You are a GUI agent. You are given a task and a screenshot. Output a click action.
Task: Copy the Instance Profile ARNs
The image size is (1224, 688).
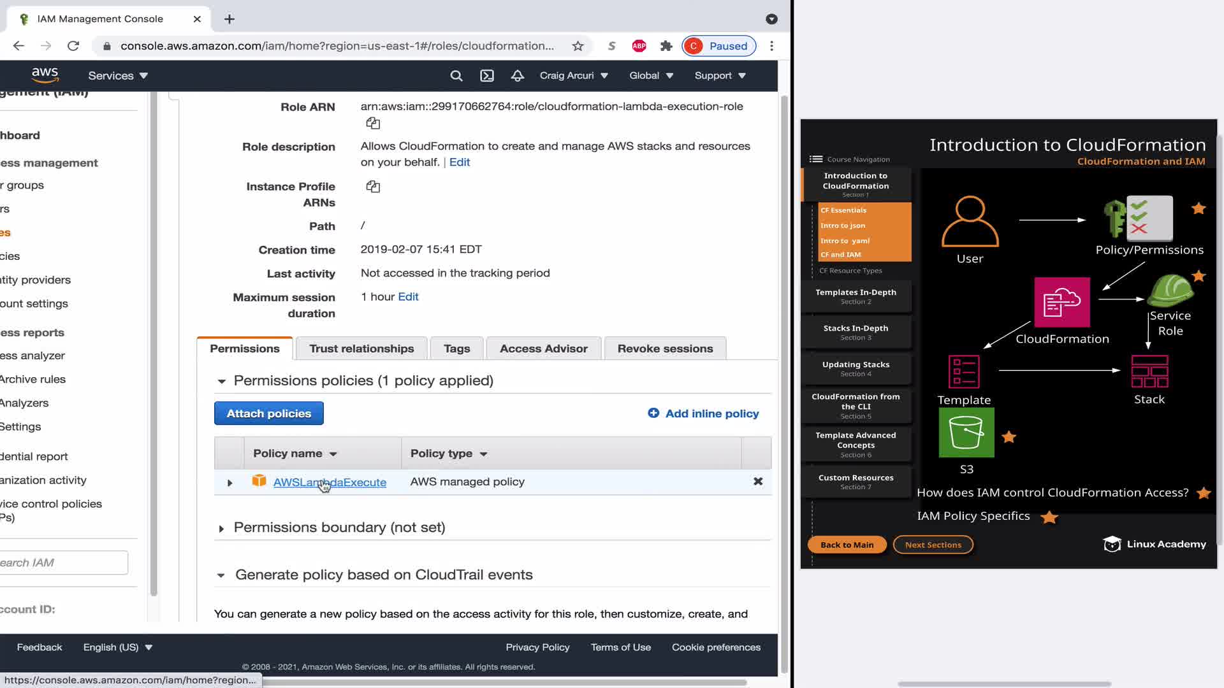373,187
